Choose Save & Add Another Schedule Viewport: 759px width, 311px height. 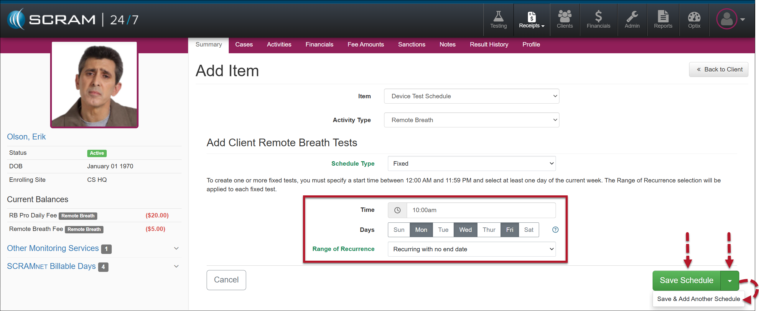[698, 299]
